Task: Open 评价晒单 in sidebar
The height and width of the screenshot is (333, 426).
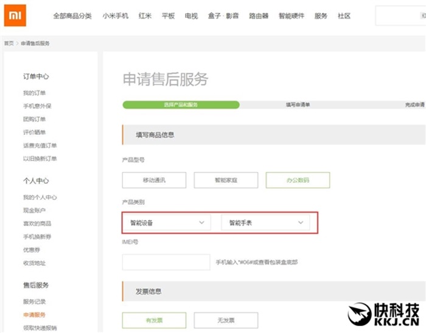Action: click(34, 132)
